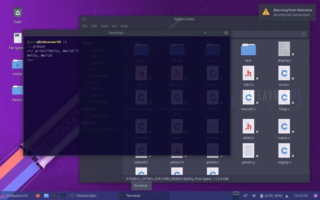The image size is (320, 200).
Task: Click the Terminal title bar text
Action: coord(116,33)
